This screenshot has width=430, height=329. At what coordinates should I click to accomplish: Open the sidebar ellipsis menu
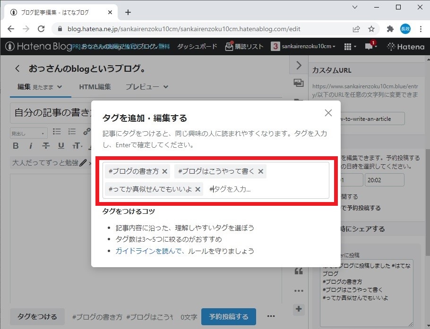point(299,291)
